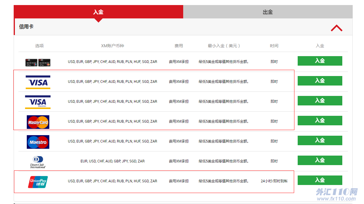Click the 即时 time value in the Maestro row
The width and height of the screenshot is (364, 204).
pos(274,141)
